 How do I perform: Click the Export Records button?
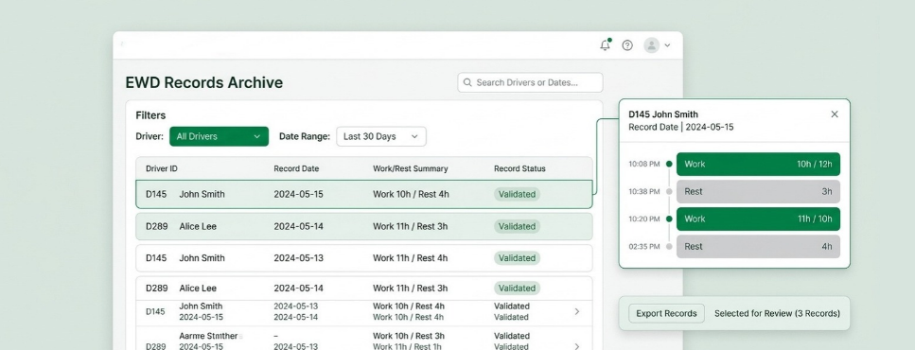[x=666, y=313]
